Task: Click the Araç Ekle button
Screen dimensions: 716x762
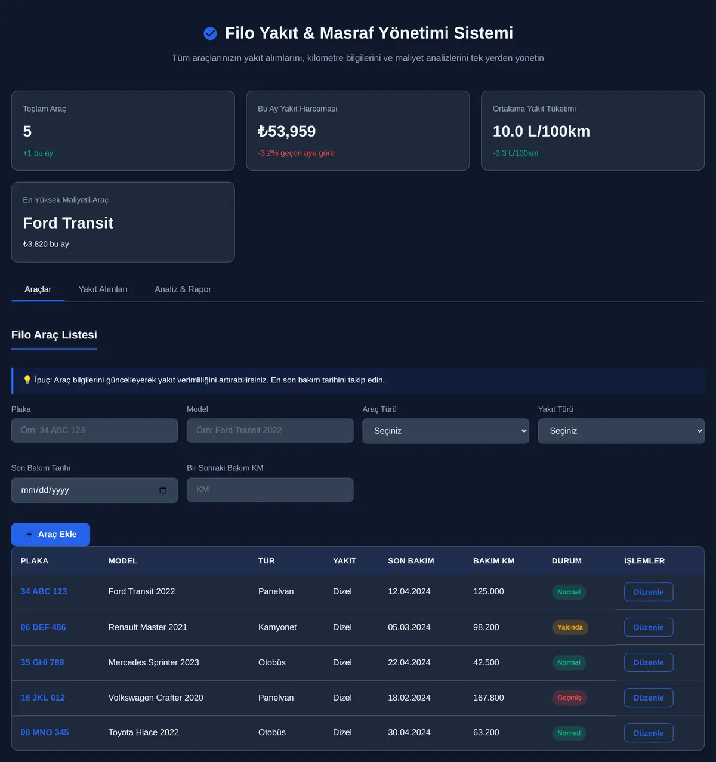Action: coord(51,535)
